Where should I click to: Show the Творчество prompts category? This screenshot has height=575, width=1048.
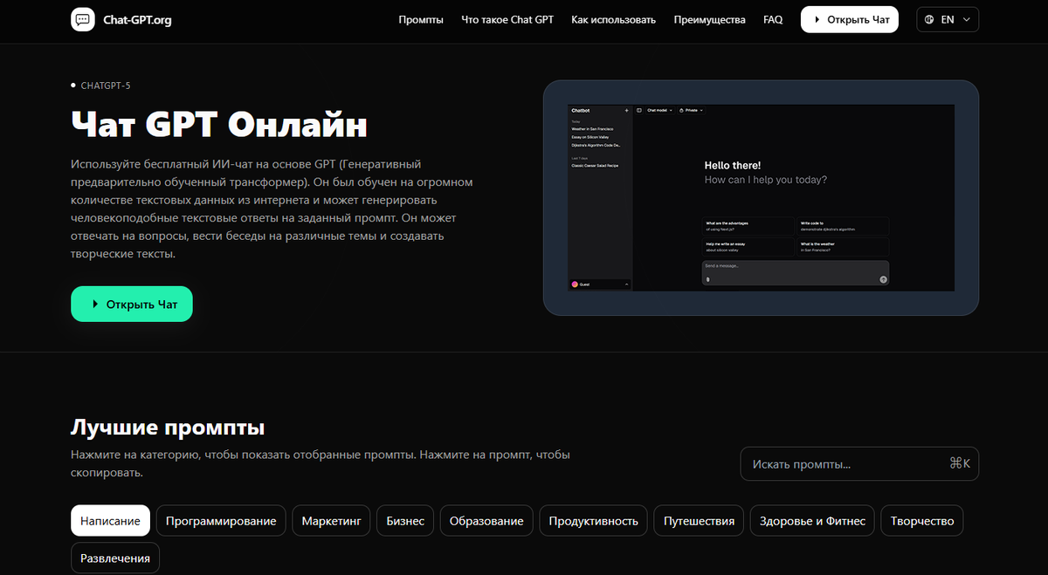coord(922,521)
